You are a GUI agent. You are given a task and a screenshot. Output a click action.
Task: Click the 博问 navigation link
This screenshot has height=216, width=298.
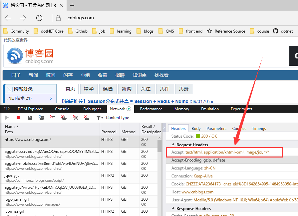pyautogui.click(x=51, y=75)
